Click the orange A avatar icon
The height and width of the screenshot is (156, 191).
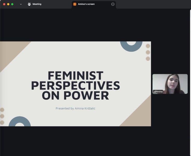point(75,4)
